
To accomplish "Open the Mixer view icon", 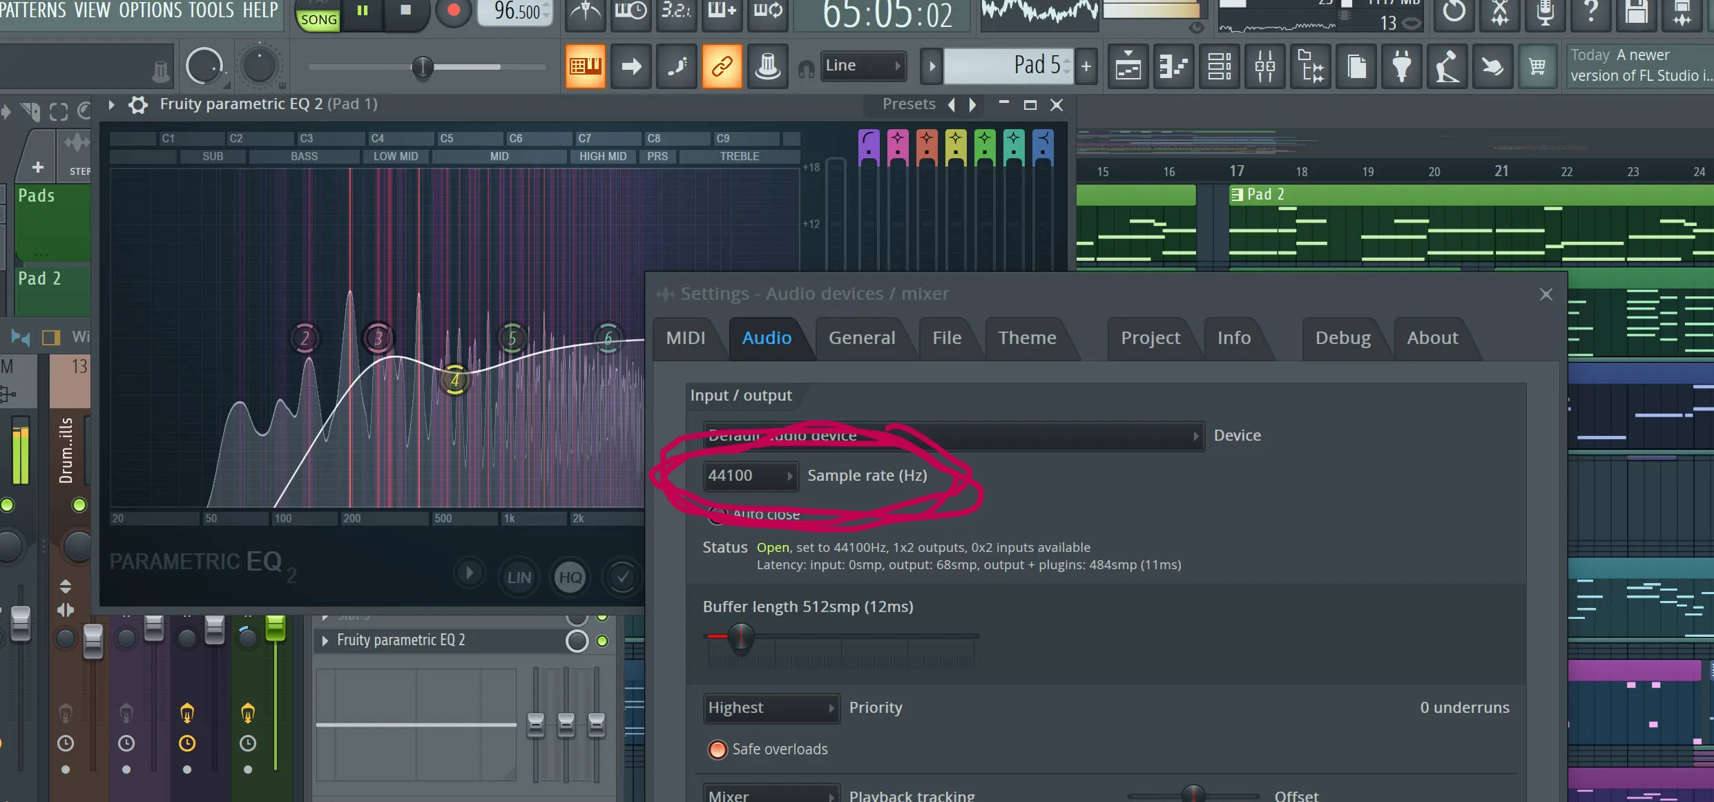I will click(1264, 66).
